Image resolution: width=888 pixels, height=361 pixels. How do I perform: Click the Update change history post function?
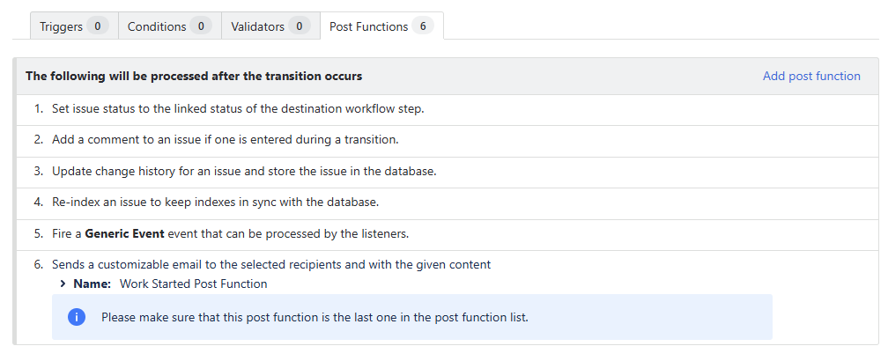click(244, 171)
